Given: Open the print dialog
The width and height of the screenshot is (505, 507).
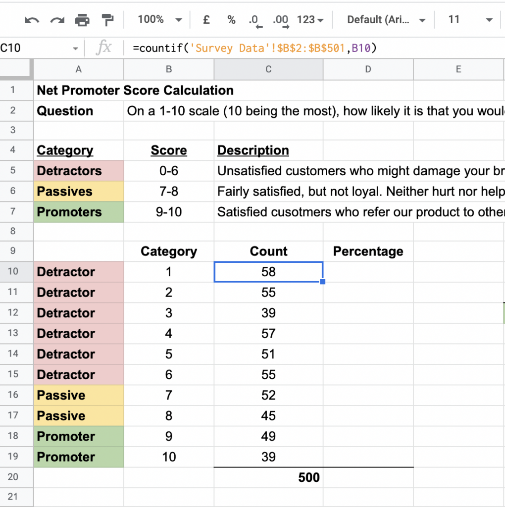Looking at the screenshot, I should 82,20.
